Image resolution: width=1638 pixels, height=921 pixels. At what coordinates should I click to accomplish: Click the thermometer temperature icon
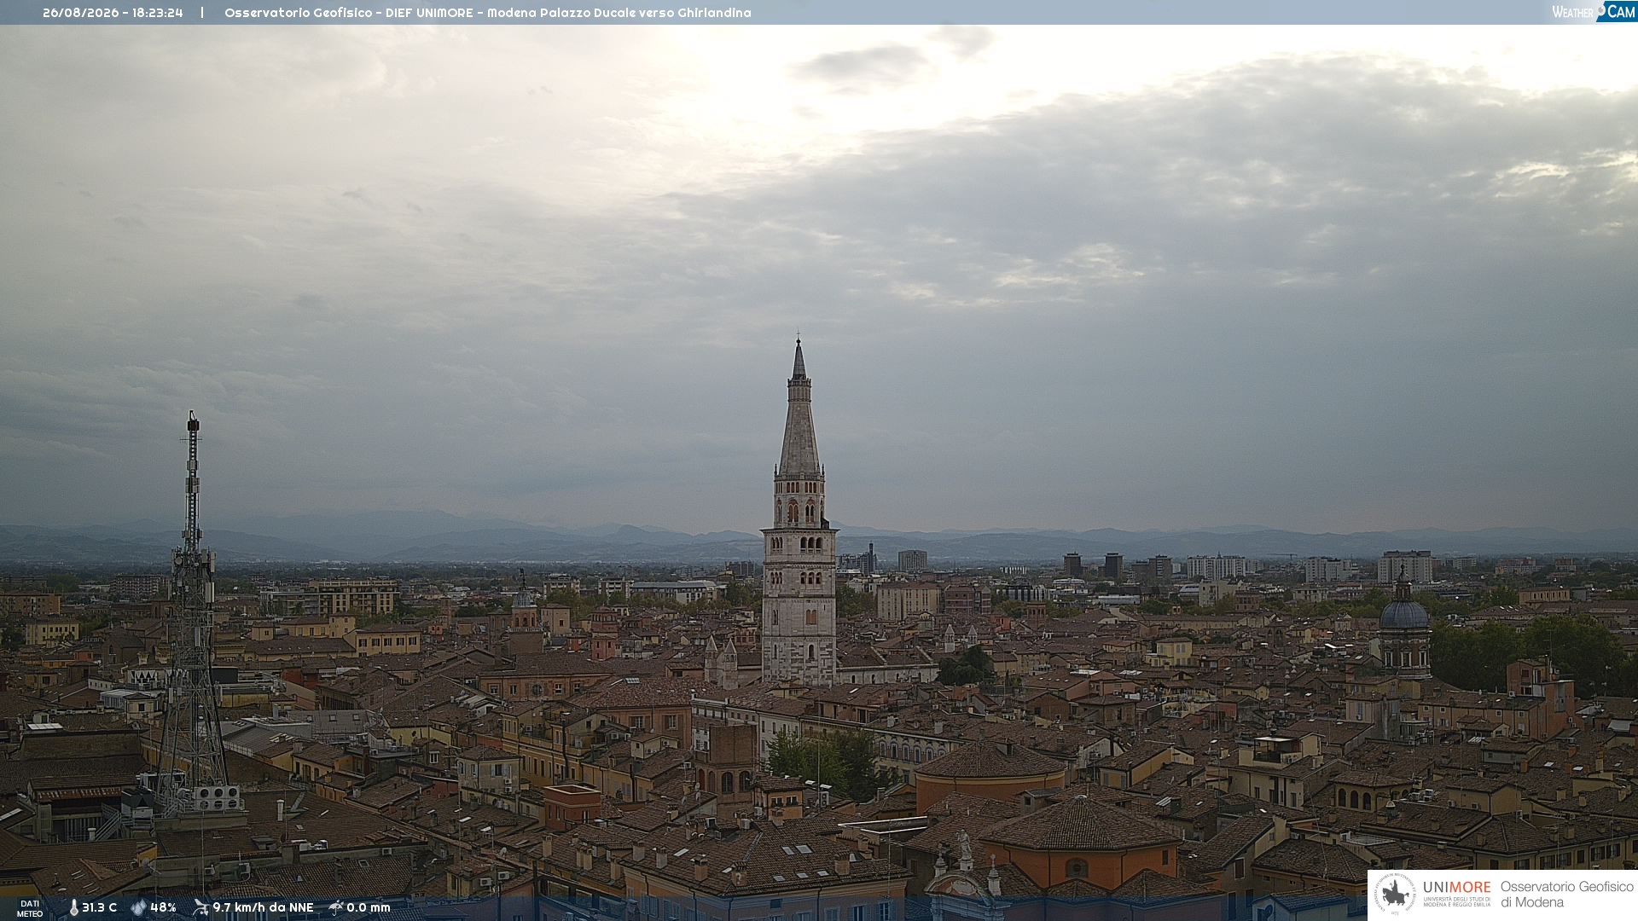pos(73,907)
